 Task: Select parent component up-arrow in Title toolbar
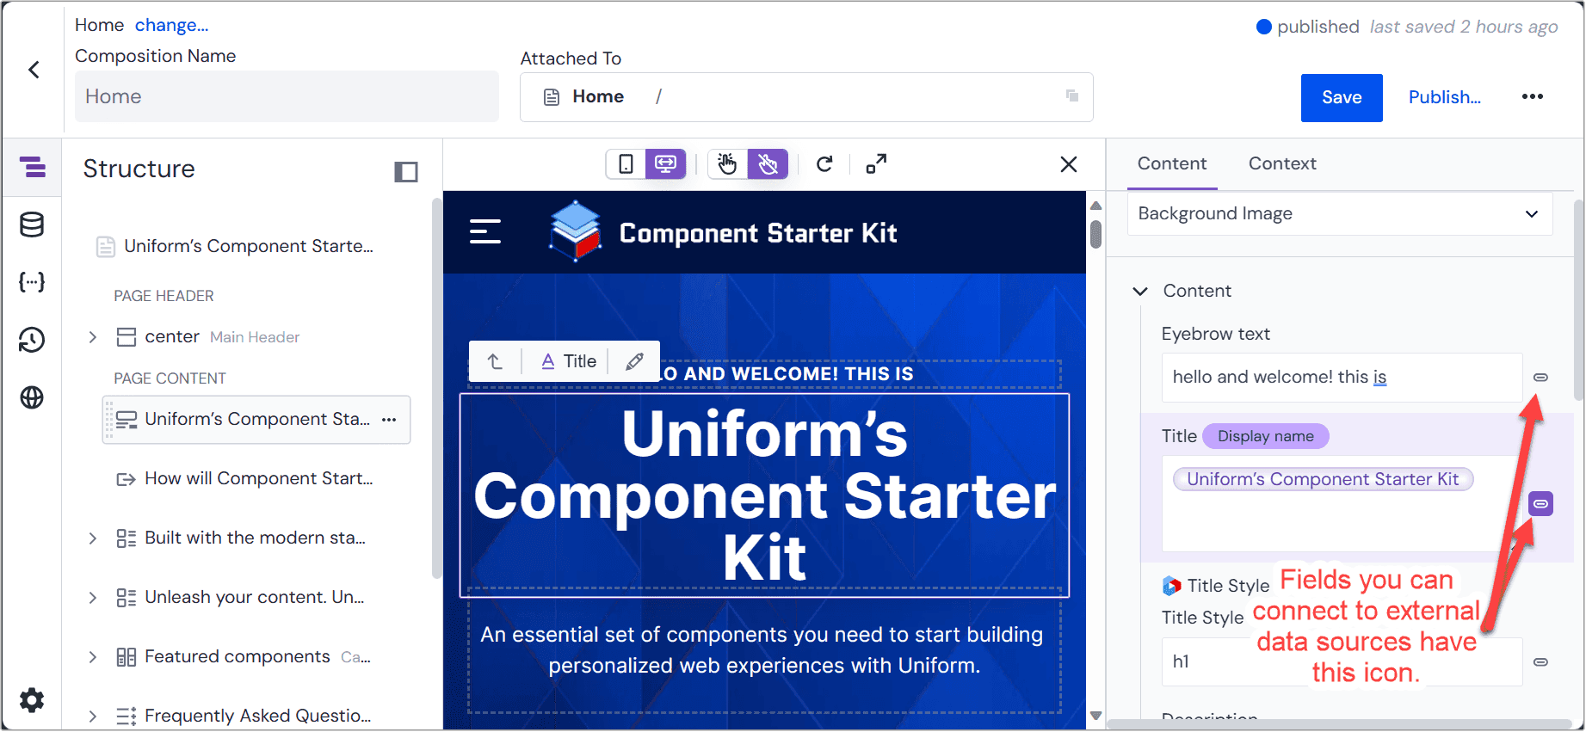(496, 361)
